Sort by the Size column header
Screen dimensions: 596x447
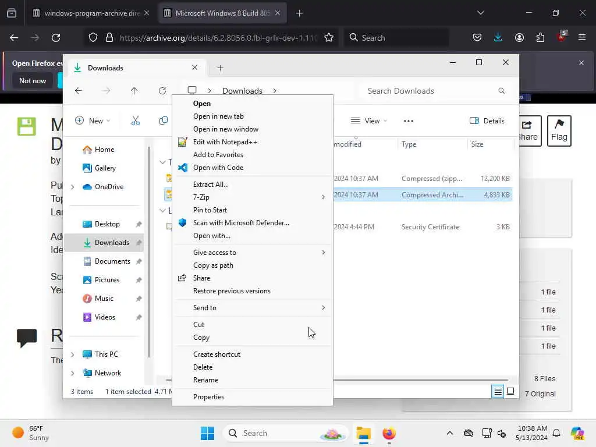(x=477, y=144)
